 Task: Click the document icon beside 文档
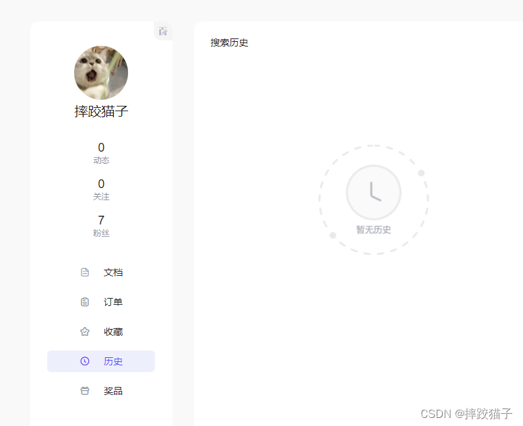click(85, 272)
